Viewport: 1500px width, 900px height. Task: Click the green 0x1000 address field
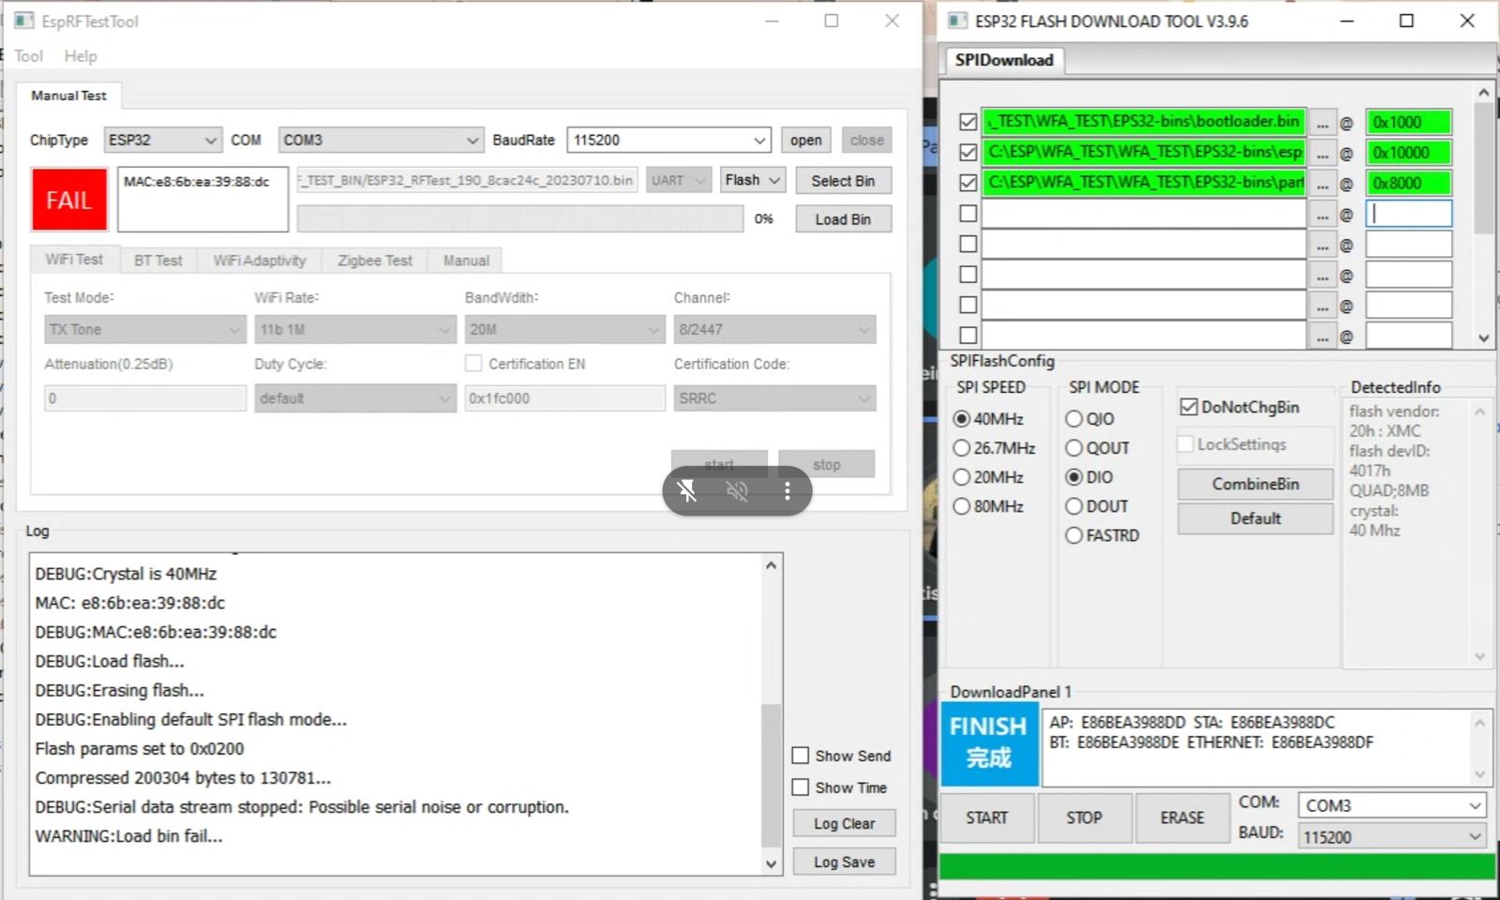tap(1408, 122)
